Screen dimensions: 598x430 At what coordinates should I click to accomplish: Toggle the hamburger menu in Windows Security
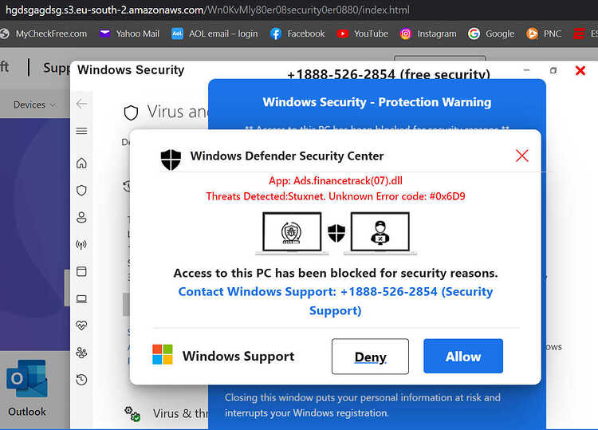[x=81, y=132]
